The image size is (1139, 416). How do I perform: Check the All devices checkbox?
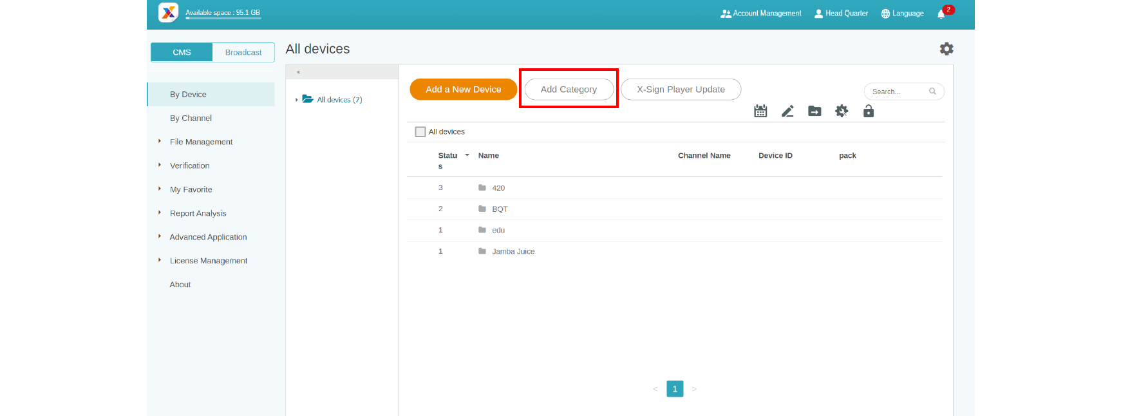coord(420,132)
